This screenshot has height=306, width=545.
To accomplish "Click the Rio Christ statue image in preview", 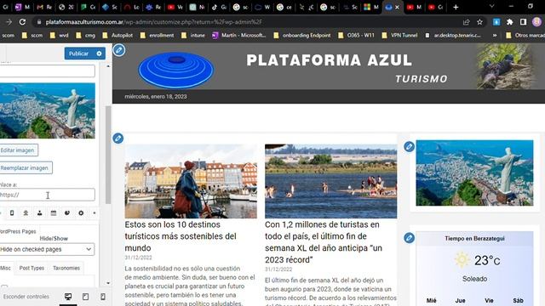I will [474, 173].
